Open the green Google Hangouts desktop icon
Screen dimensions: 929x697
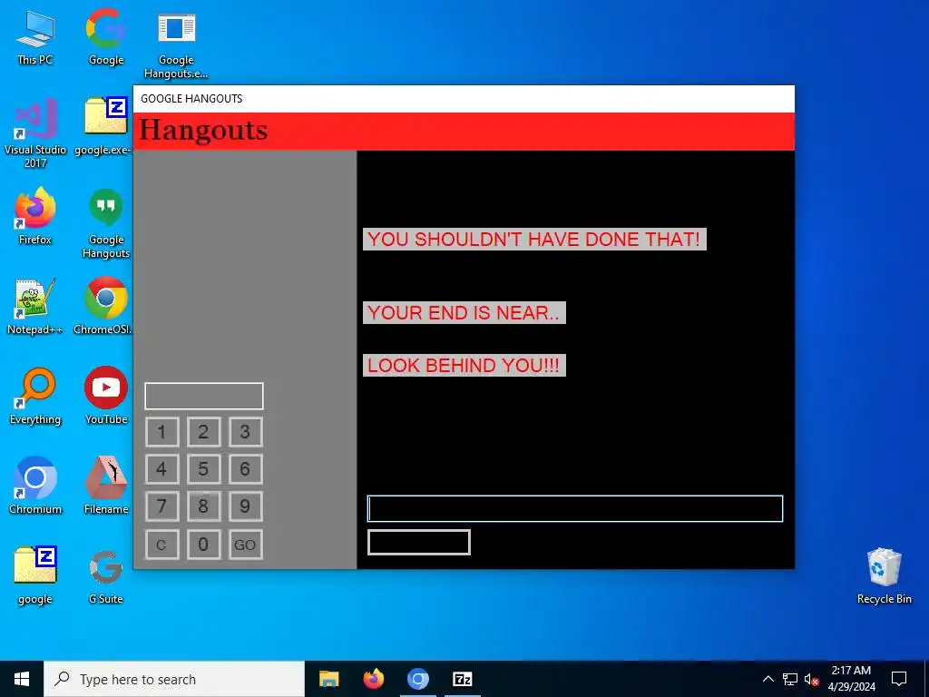pos(106,223)
